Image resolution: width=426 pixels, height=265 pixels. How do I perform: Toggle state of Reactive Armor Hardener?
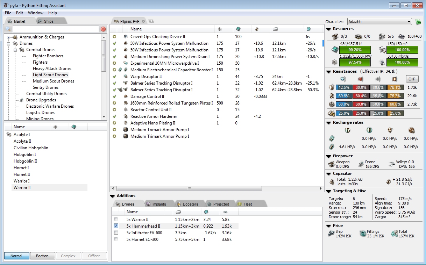pyautogui.click(x=114, y=116)
